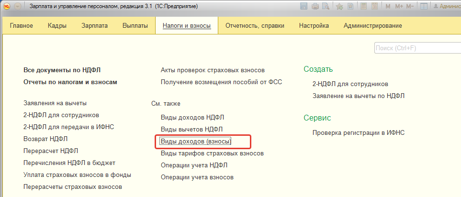Open Проверка регистрации в ИФНС service
Image resolution: width=461 pixels, height=197 pixels.
pyautogui.click(x=359, y=133)
